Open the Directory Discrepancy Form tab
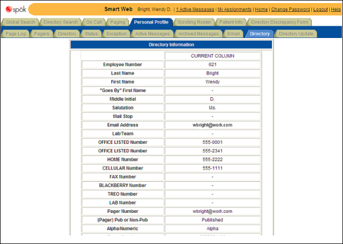This screenshot has width=343, height=244. [x=279, y=22]
